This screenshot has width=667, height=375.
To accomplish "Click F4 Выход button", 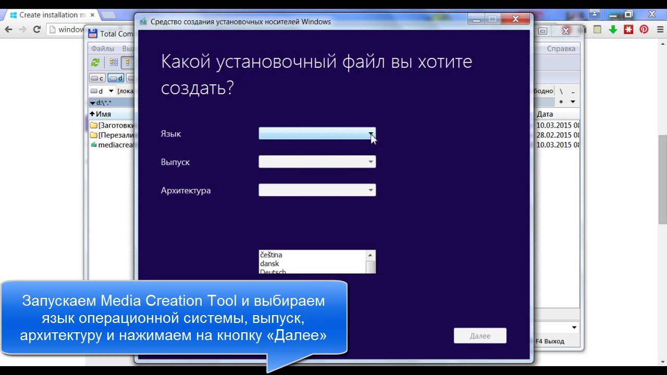I will [549, 341].
